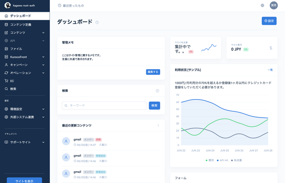This screenshot has height=183, width=285.
Task: Expand the コンテンツ menu chevron
Action: pos(43,33)
